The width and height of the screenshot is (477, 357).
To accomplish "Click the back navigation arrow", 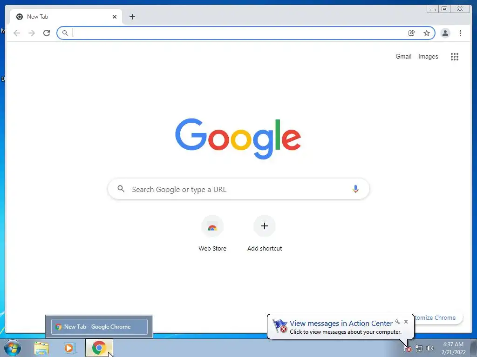I will (x=17, y=33).
